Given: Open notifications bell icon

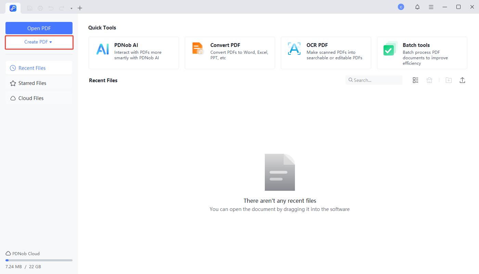Looking at the screenshot, I should coord(417,7).
